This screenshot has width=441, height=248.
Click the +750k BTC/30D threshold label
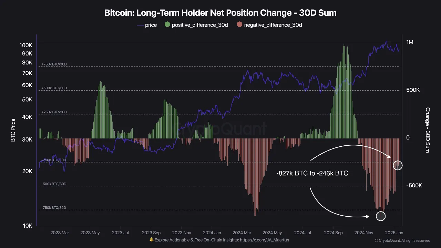54,64
